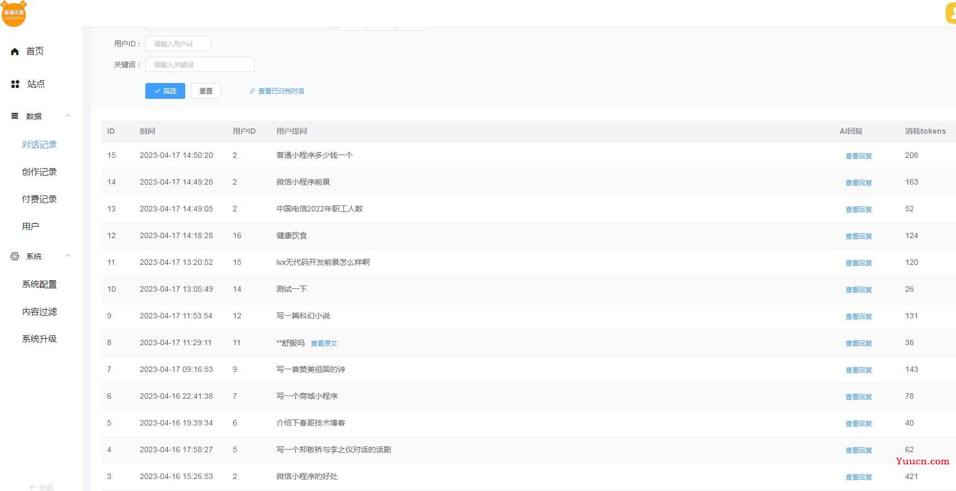The height and width of the screenshot is (491, 956).
Task: Click the 重置 button
Action: pyautogui.click(x=206, y=91)
